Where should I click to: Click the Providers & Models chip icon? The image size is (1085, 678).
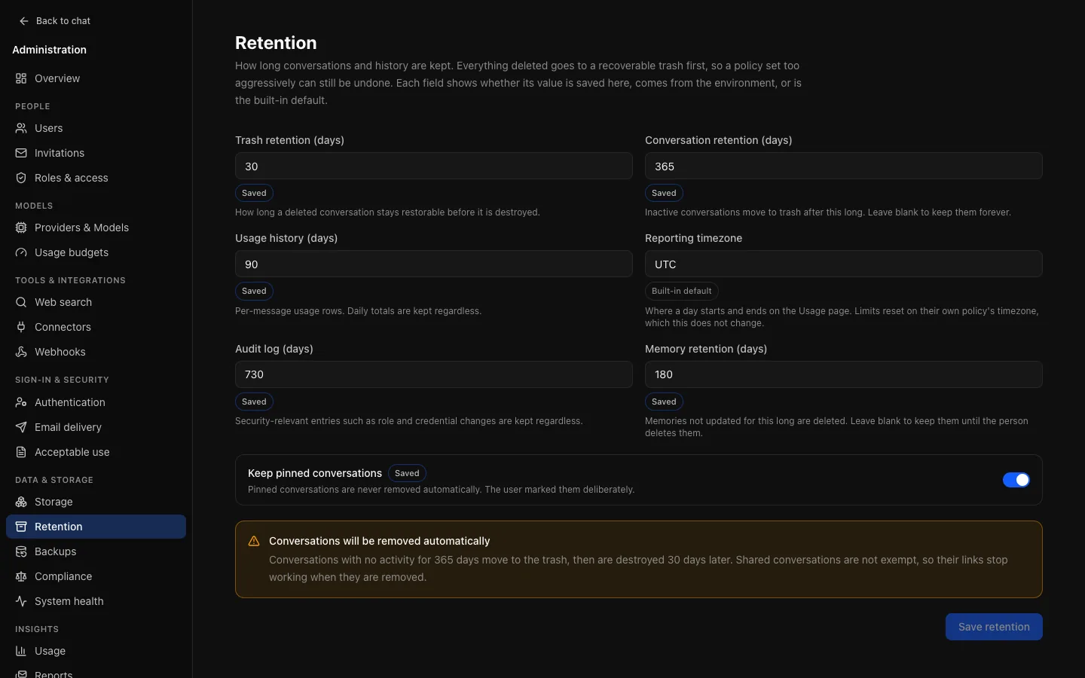pos(21,228)
